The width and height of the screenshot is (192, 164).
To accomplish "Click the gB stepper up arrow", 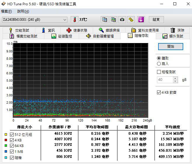I will pos(175,78).
